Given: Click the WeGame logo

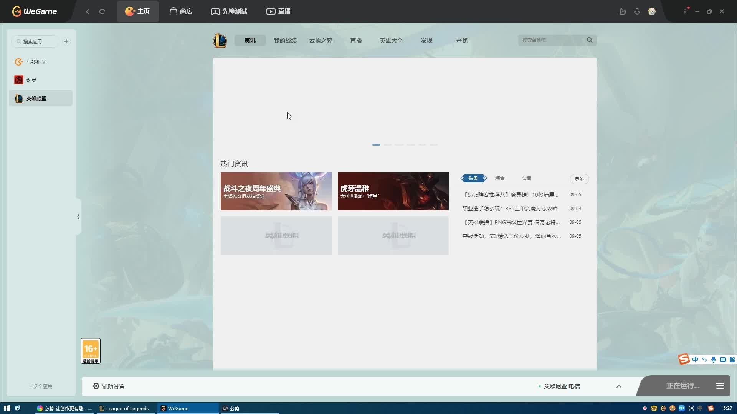Looking at the screenshot, I should tap(34, 11).
